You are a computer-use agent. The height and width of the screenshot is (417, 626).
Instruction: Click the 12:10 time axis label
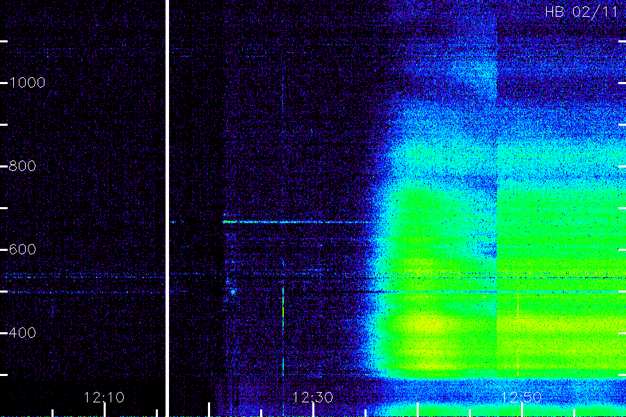click(x=104, y=398)
